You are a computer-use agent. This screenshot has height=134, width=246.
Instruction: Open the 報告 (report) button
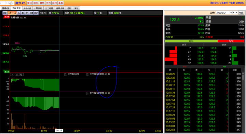tap(36, 3)
